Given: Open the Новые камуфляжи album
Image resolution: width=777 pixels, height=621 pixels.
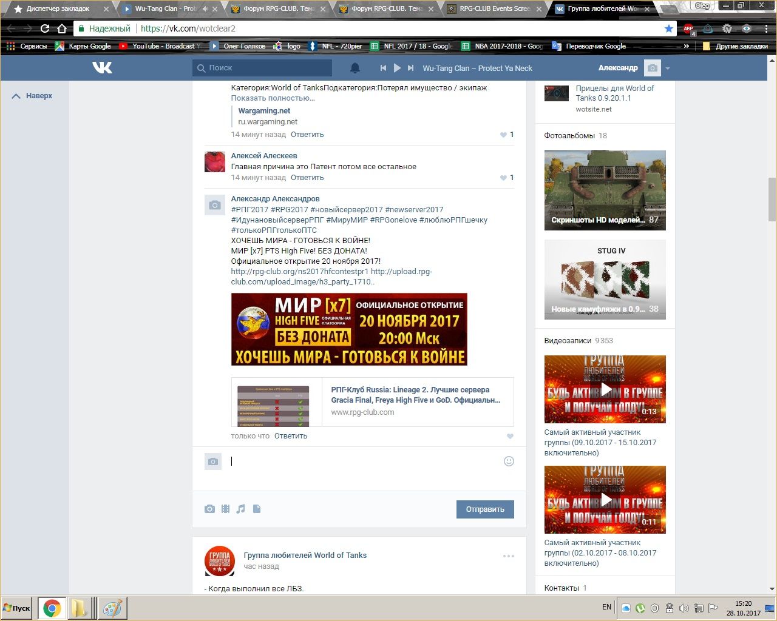Looking at the screenshot, I should (605, 280).
